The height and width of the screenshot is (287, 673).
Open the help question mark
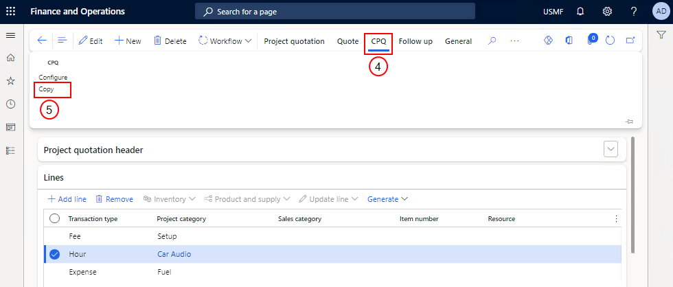click(x=633, y=12)
